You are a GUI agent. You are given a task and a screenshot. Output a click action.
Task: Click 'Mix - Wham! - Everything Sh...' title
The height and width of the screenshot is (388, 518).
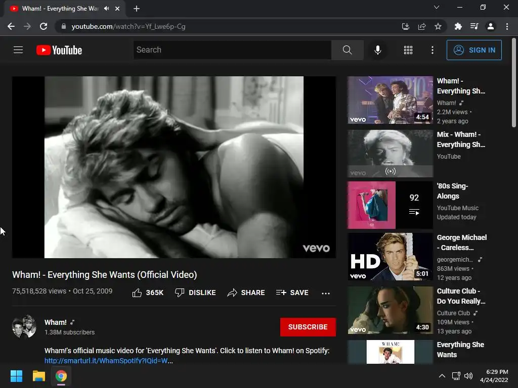pos(461,139)
